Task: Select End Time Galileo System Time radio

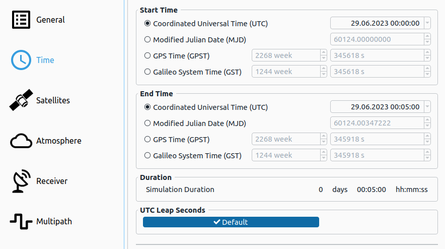Action: pos(147,156)
